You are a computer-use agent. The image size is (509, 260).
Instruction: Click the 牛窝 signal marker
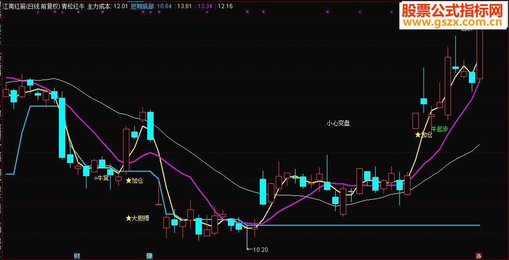101,178
